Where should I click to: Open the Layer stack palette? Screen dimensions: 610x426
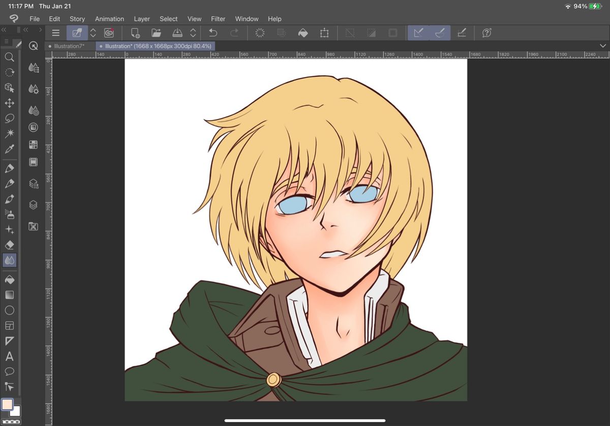pyautogui.click(x=34, y=205)
